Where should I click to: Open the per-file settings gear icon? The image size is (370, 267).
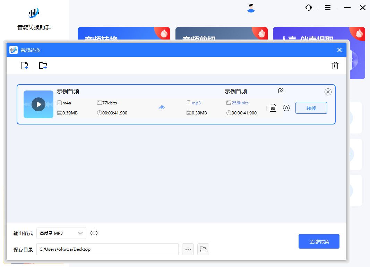pos(286,108)
